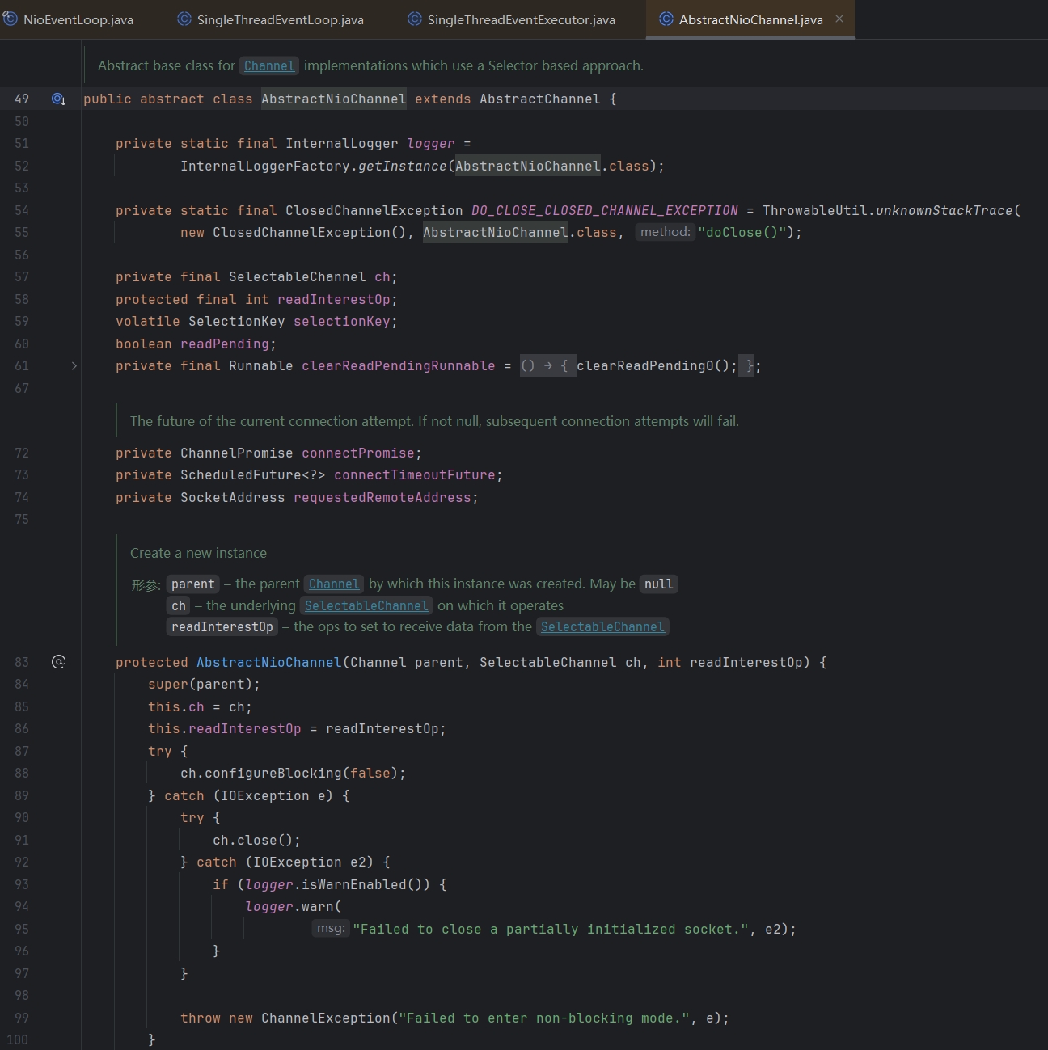
Task: Click connectTimeoutFuture field declaration
Action: coord(415,474)
